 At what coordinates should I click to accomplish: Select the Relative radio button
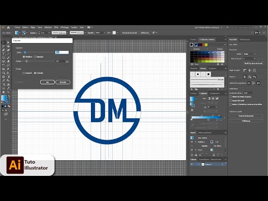pyautogui.click(x=23, y=57)
